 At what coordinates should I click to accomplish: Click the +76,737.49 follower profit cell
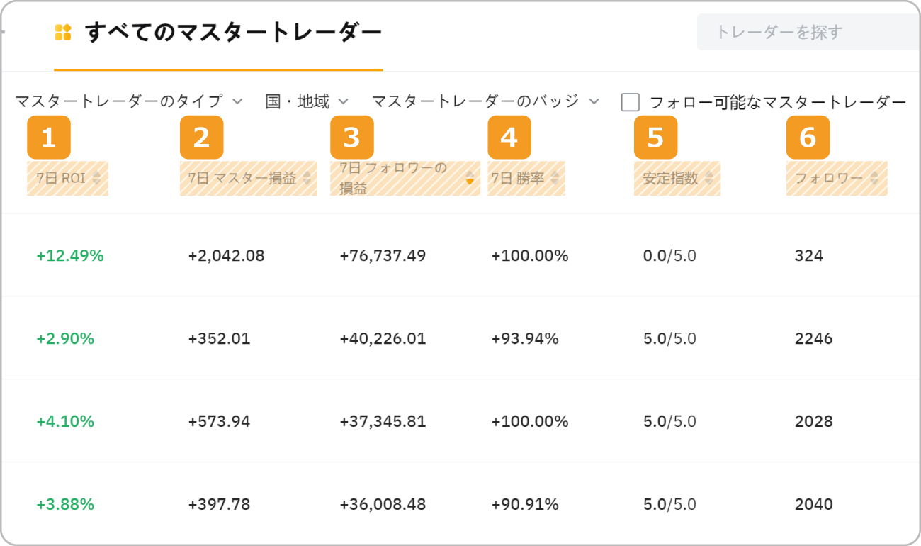(383, 255)
